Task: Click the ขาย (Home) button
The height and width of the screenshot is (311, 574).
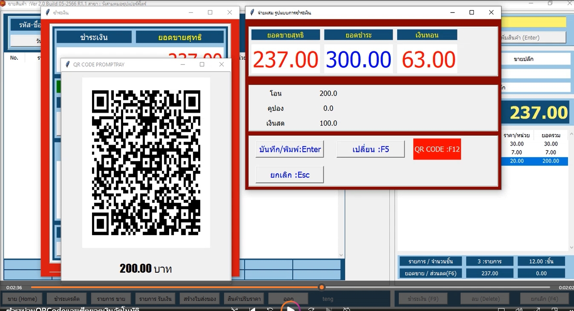Action: (22, 299)
